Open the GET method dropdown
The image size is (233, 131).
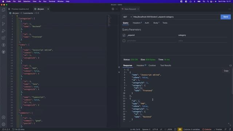(x=127, y=17)
